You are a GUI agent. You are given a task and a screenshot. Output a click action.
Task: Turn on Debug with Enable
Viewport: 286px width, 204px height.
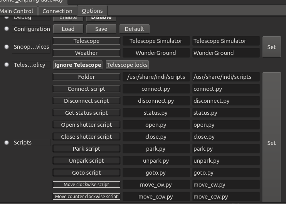click(68, 17)
